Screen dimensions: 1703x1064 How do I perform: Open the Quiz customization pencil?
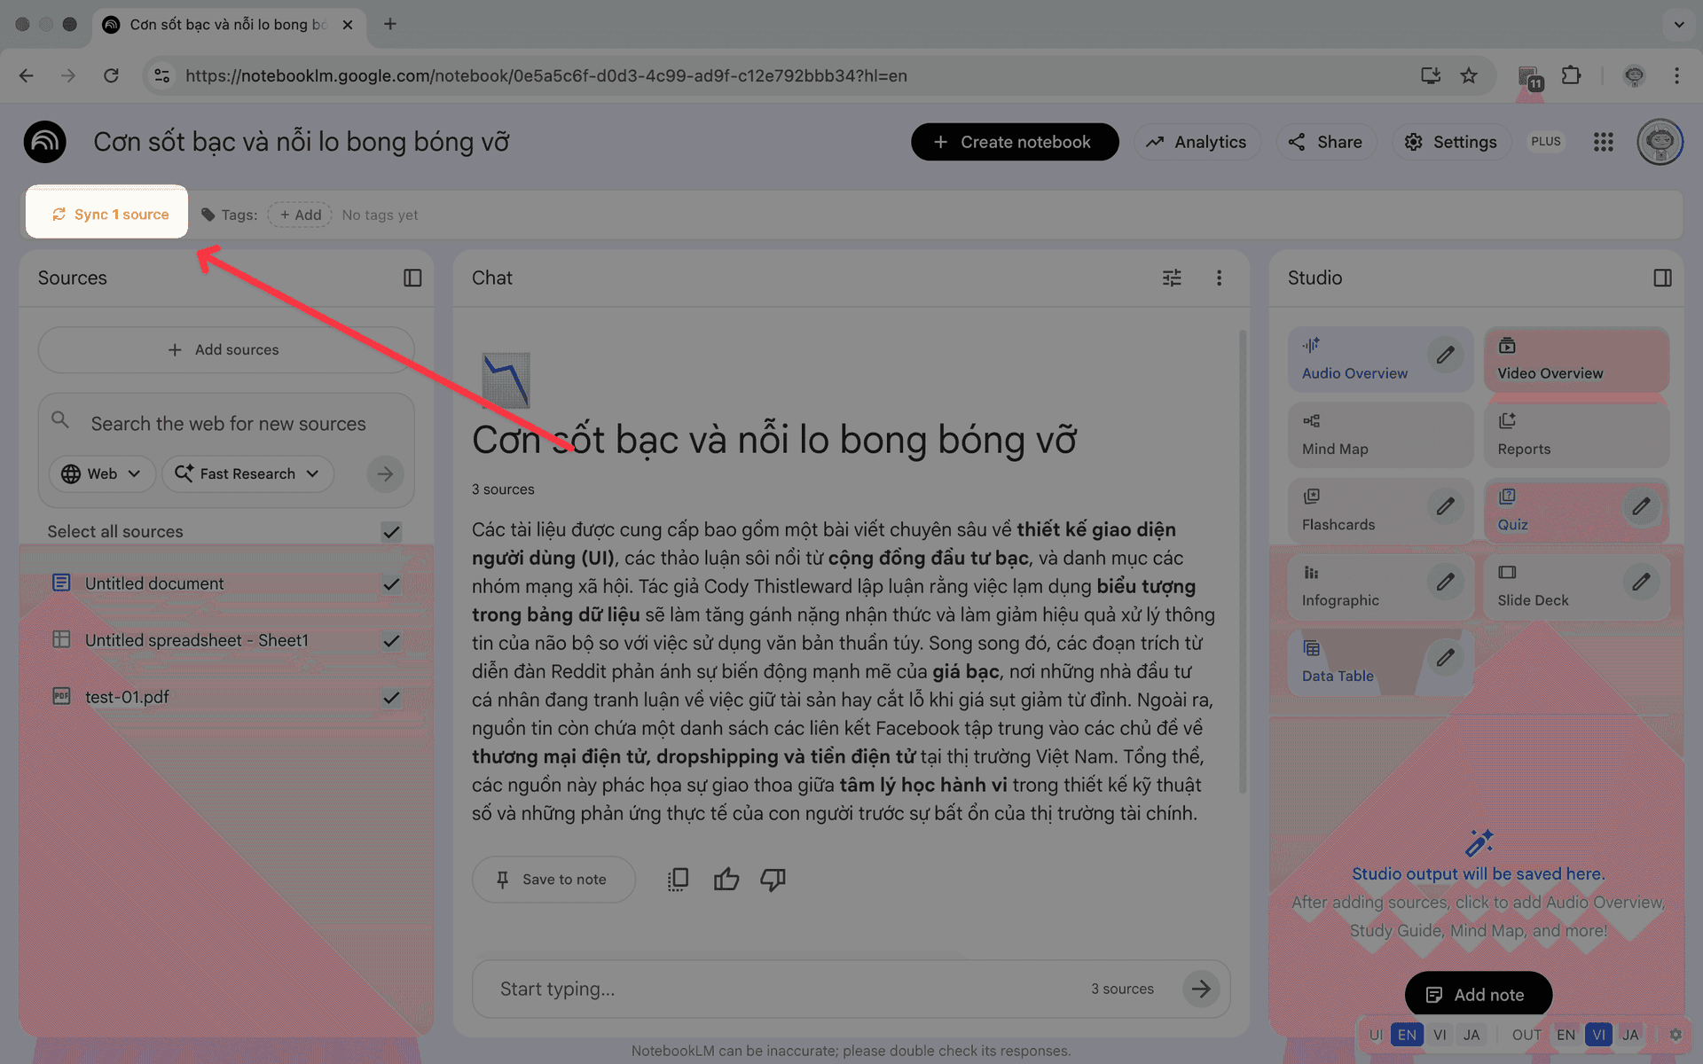(x=1641, y=507)
